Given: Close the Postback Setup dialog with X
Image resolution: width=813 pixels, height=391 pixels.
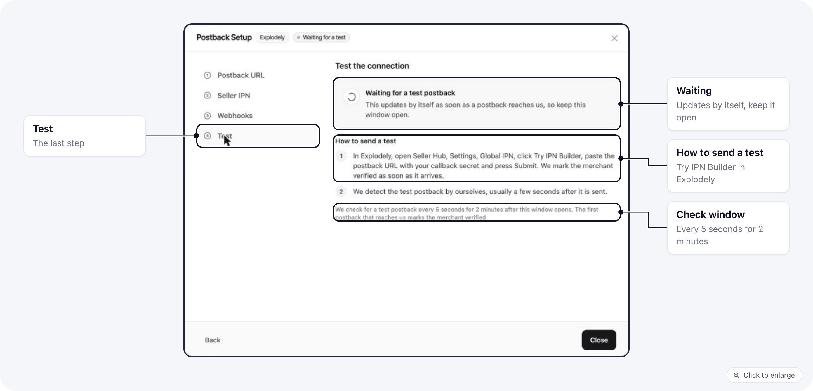Looking at the screenshot, I should pyautogui.click(x=614, y=38).
